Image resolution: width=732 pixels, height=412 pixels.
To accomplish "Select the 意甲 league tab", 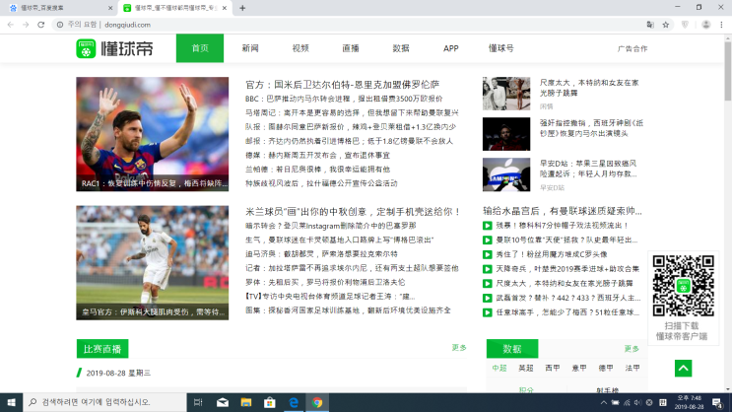I will [x=579, y=368].
